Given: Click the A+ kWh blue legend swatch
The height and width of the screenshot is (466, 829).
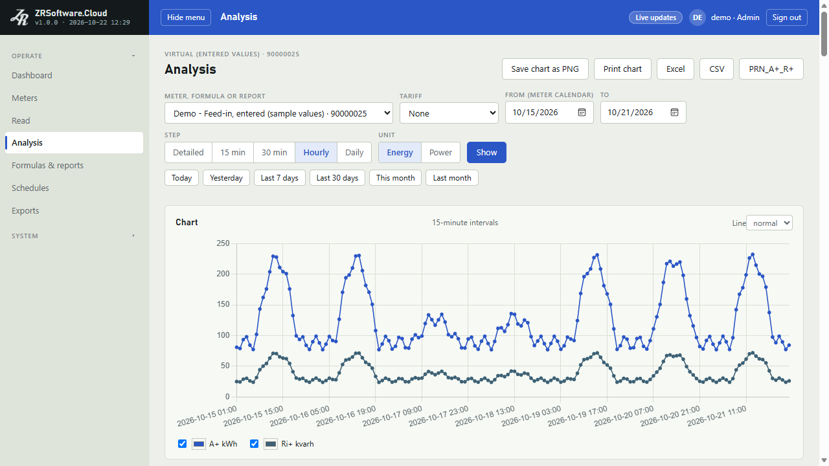Looking at the screenshot, I should click(199, 444).
